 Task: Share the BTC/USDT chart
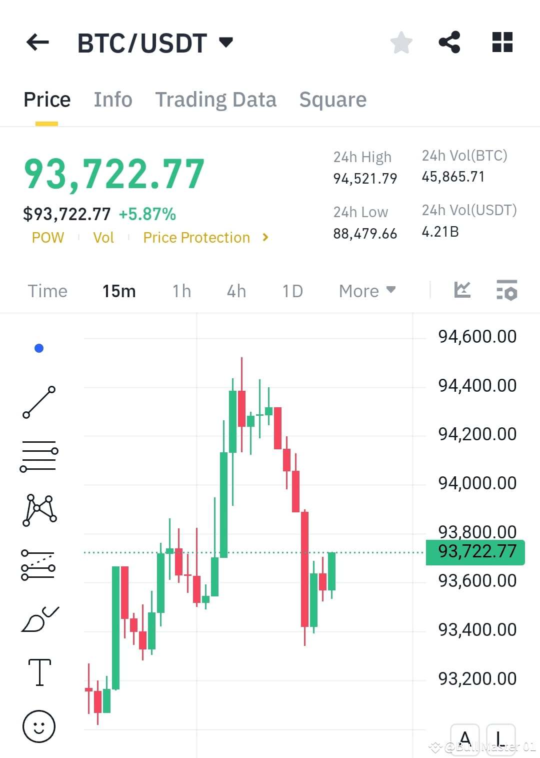[x=449, y=43]
